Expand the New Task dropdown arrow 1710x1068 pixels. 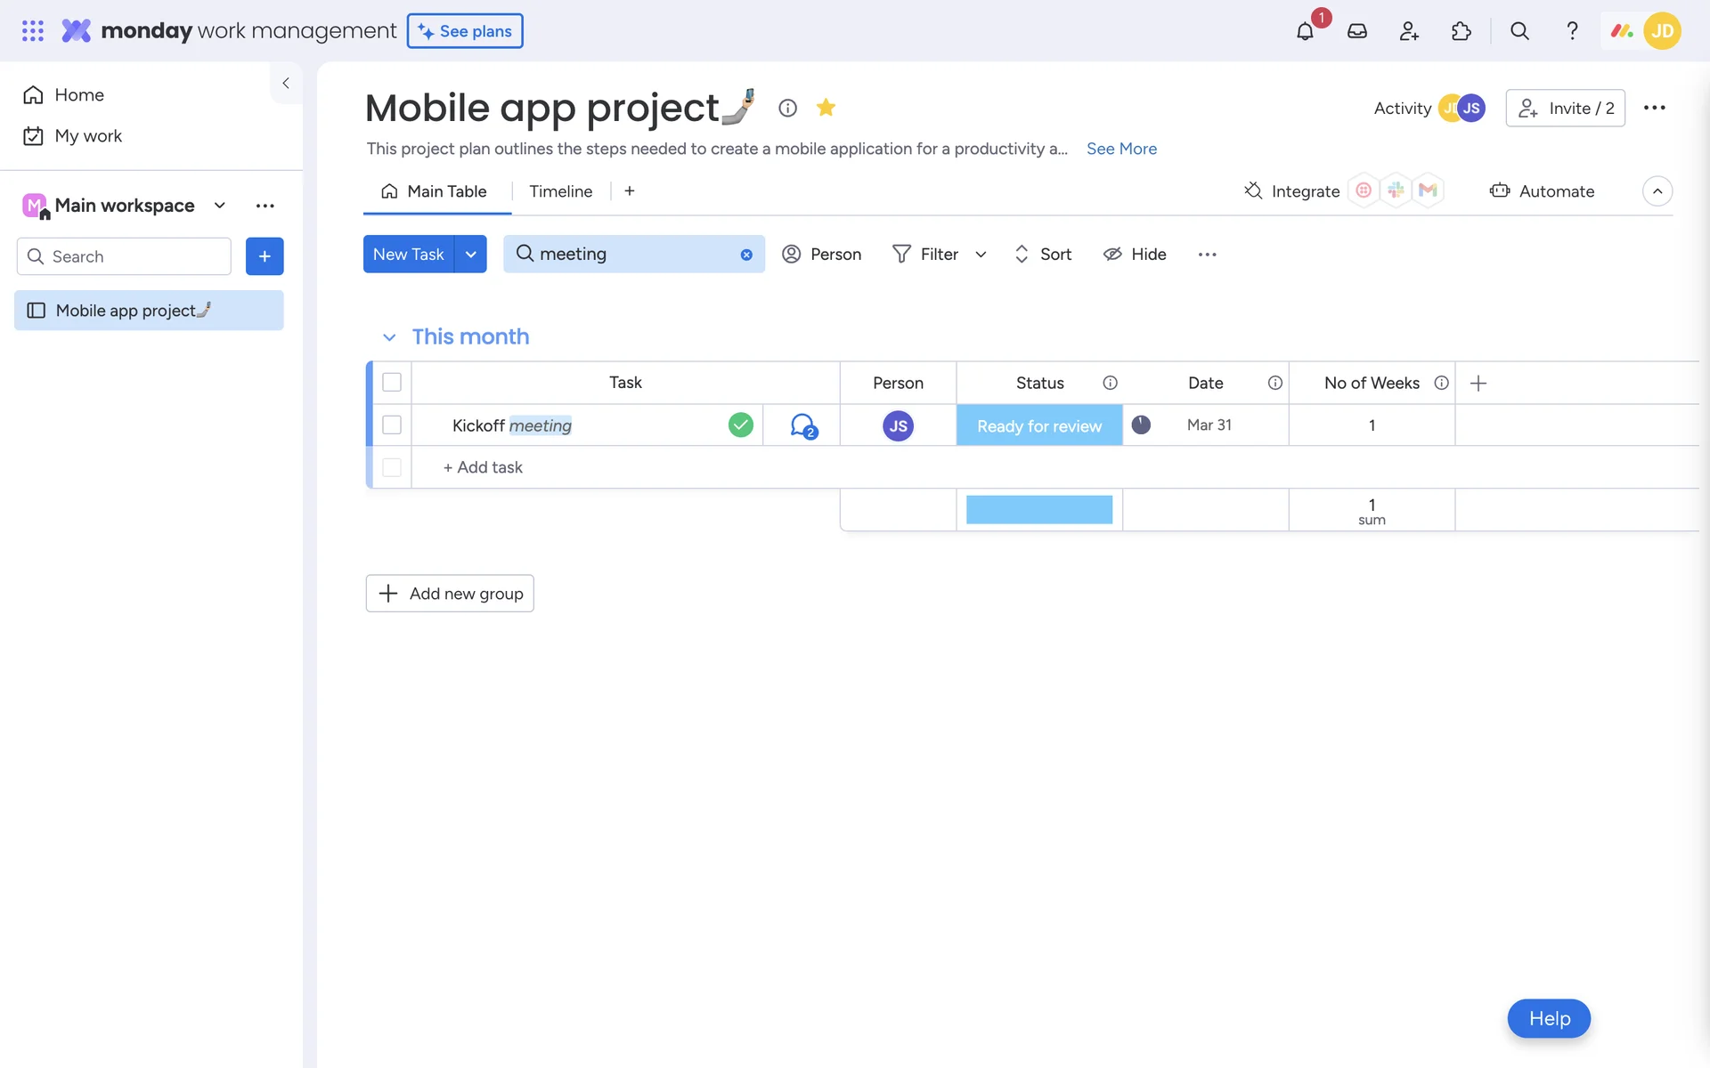[x=470, y=255]
